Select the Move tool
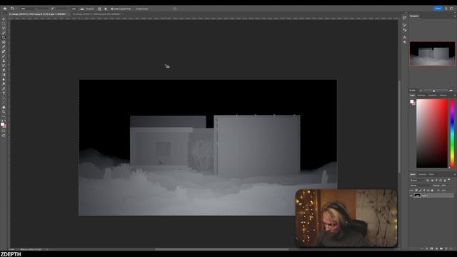 tap(4, 19)
